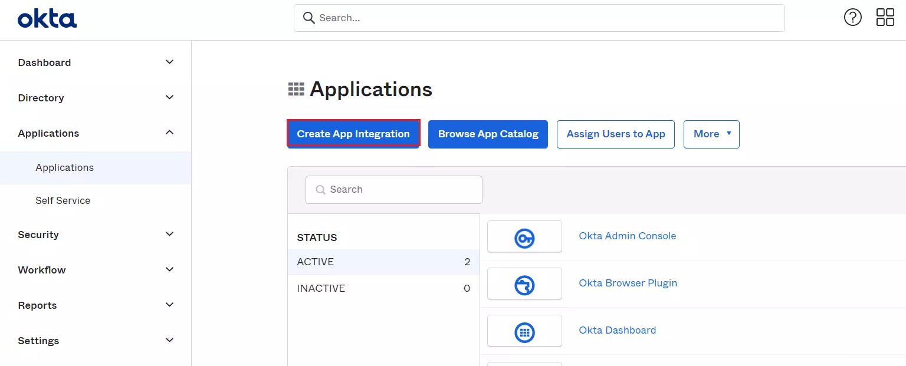Click the magnifier icon in top search bar
906x366 pixels.
[x=308, y=18]
